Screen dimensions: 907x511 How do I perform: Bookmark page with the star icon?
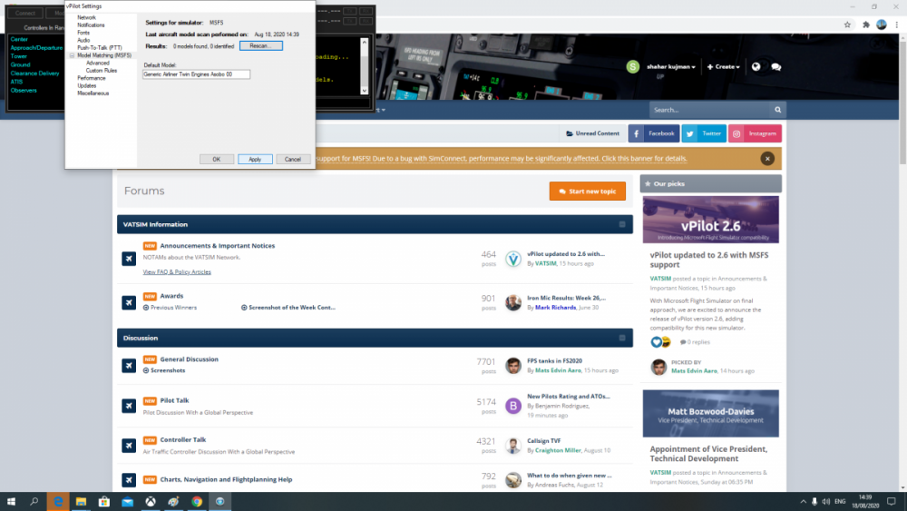pyautogui.click(x=847, y=25)
